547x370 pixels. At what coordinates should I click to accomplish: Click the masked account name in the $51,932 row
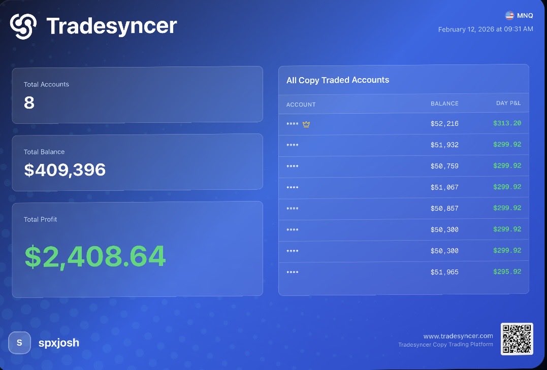click(293, 145)
